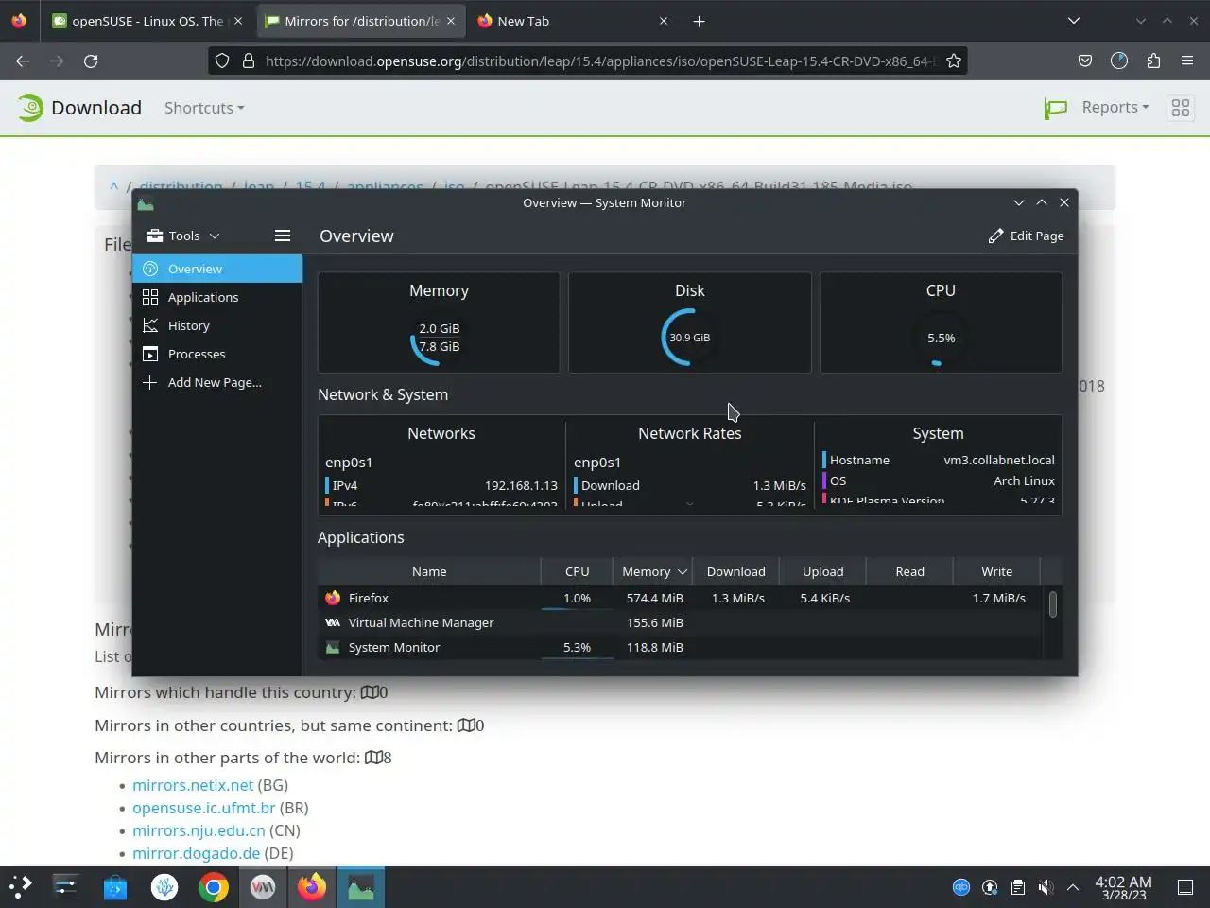Sort applications by the CPU column
Image resolution: width=1210 pixels, height=908 pixels.
click(577, 571)
